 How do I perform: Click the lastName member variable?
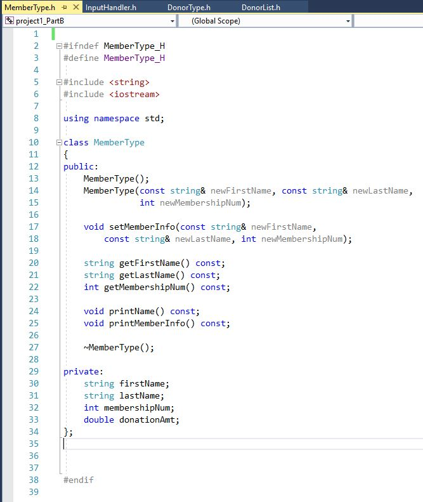(140, 396)
